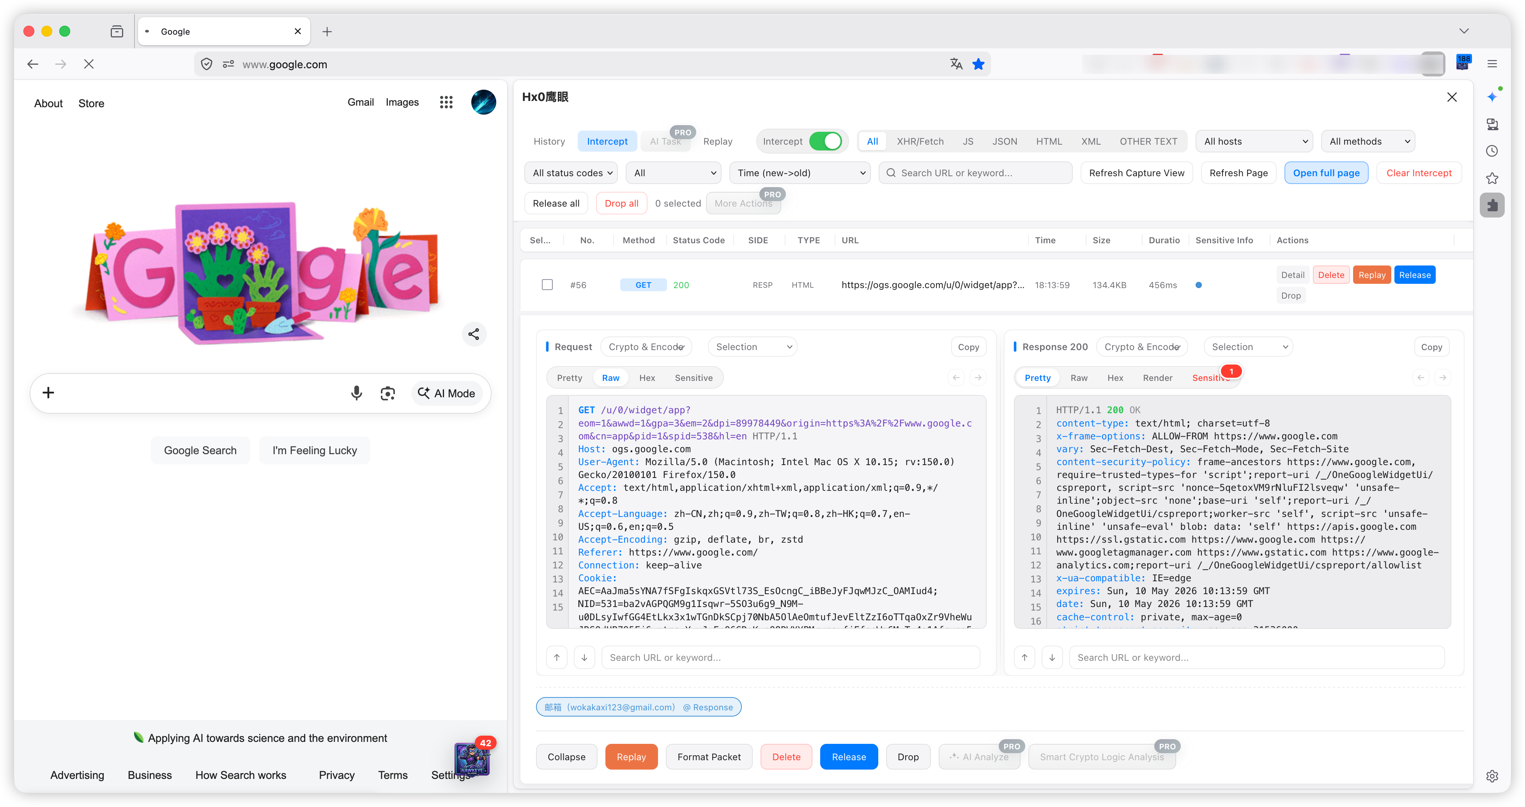
Task: Turn off the Intercept switch
Action: click(825, 142)
